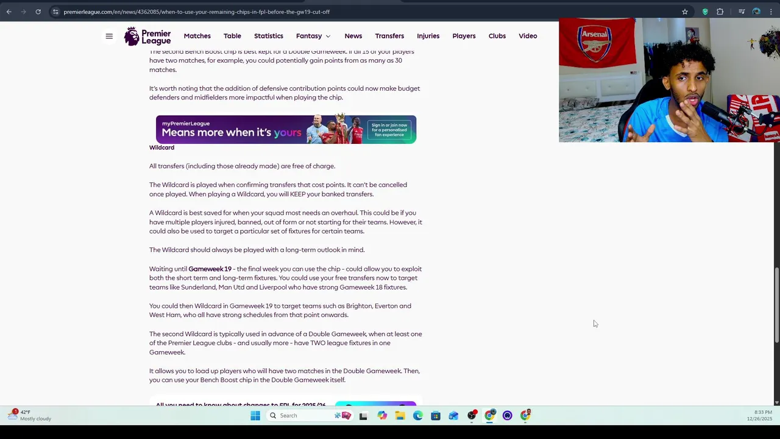Screen dimensions: 780x439
Task: Switch to active Chrome window in taskbar
Action: tap(489, 415)
